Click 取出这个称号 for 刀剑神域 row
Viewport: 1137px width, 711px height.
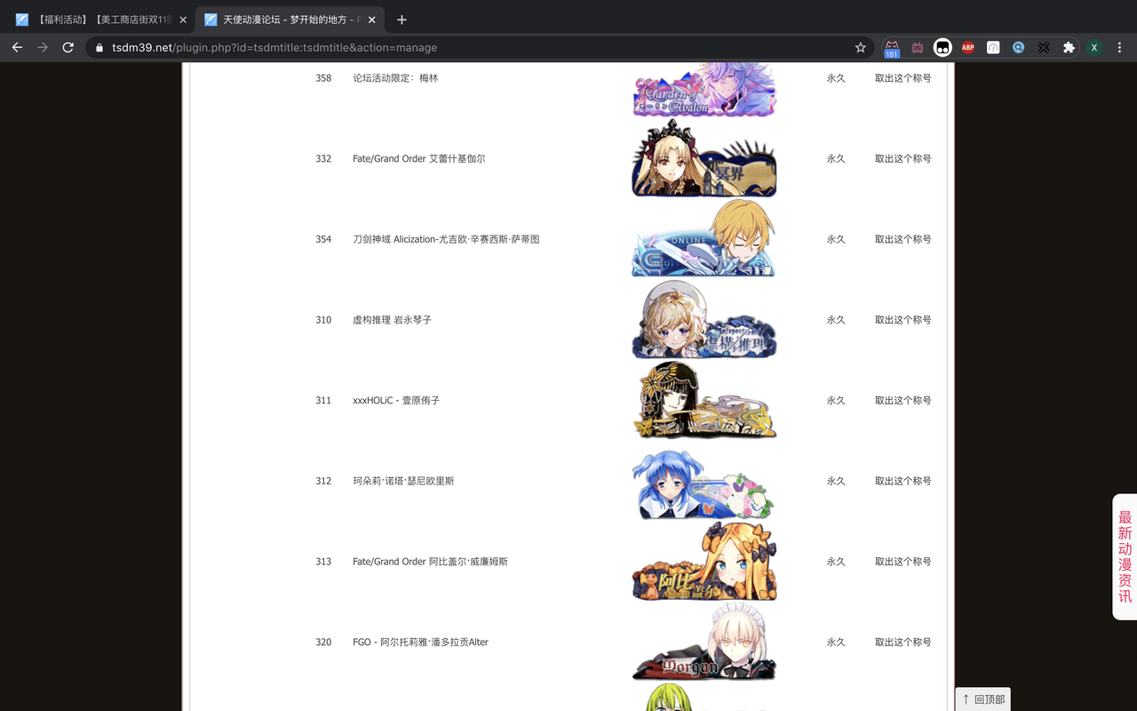pyautogui.click(x=902, y=239)
